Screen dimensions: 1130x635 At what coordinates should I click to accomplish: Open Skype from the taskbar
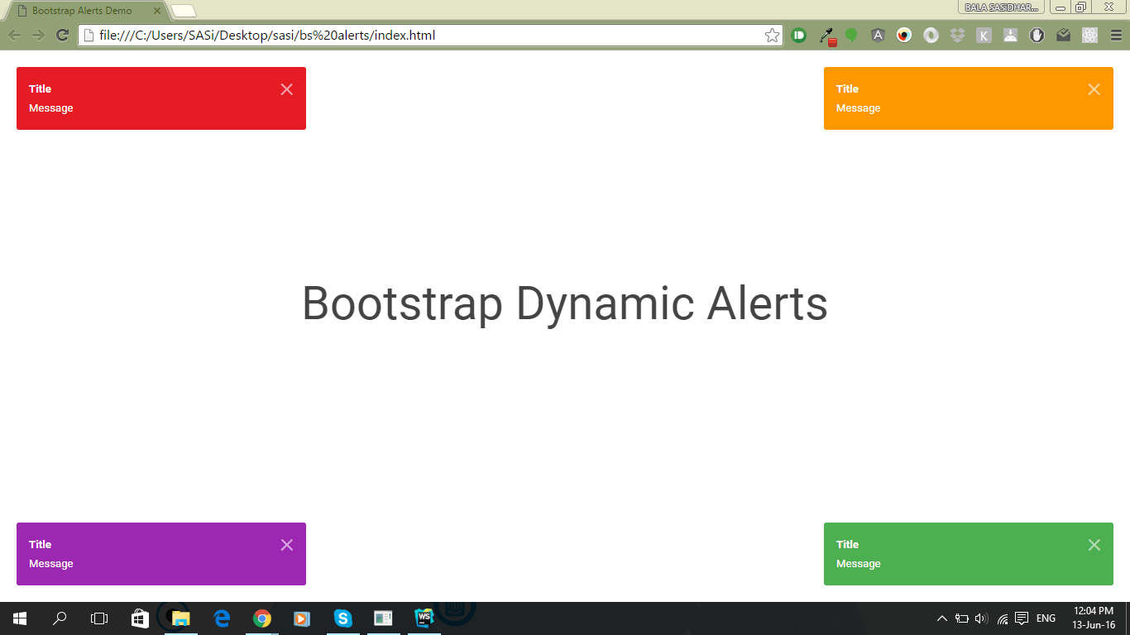[342, 618]
